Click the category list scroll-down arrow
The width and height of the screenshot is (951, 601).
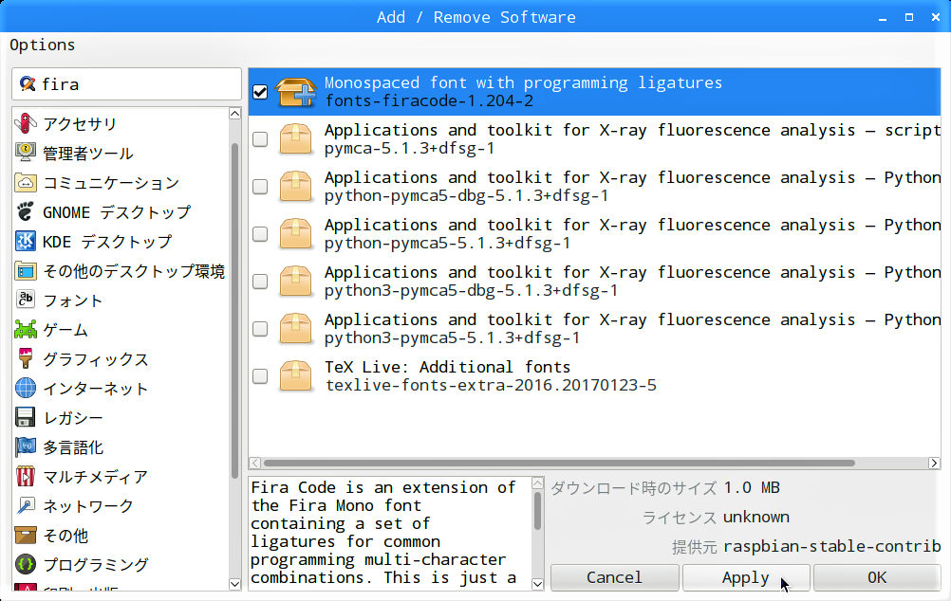[235, 584]
